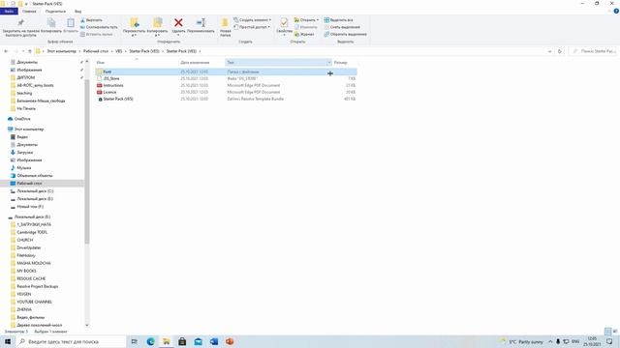Click the Up one level arrow
The height and width of the screenshot is (348, 620).
pos(30,51)
